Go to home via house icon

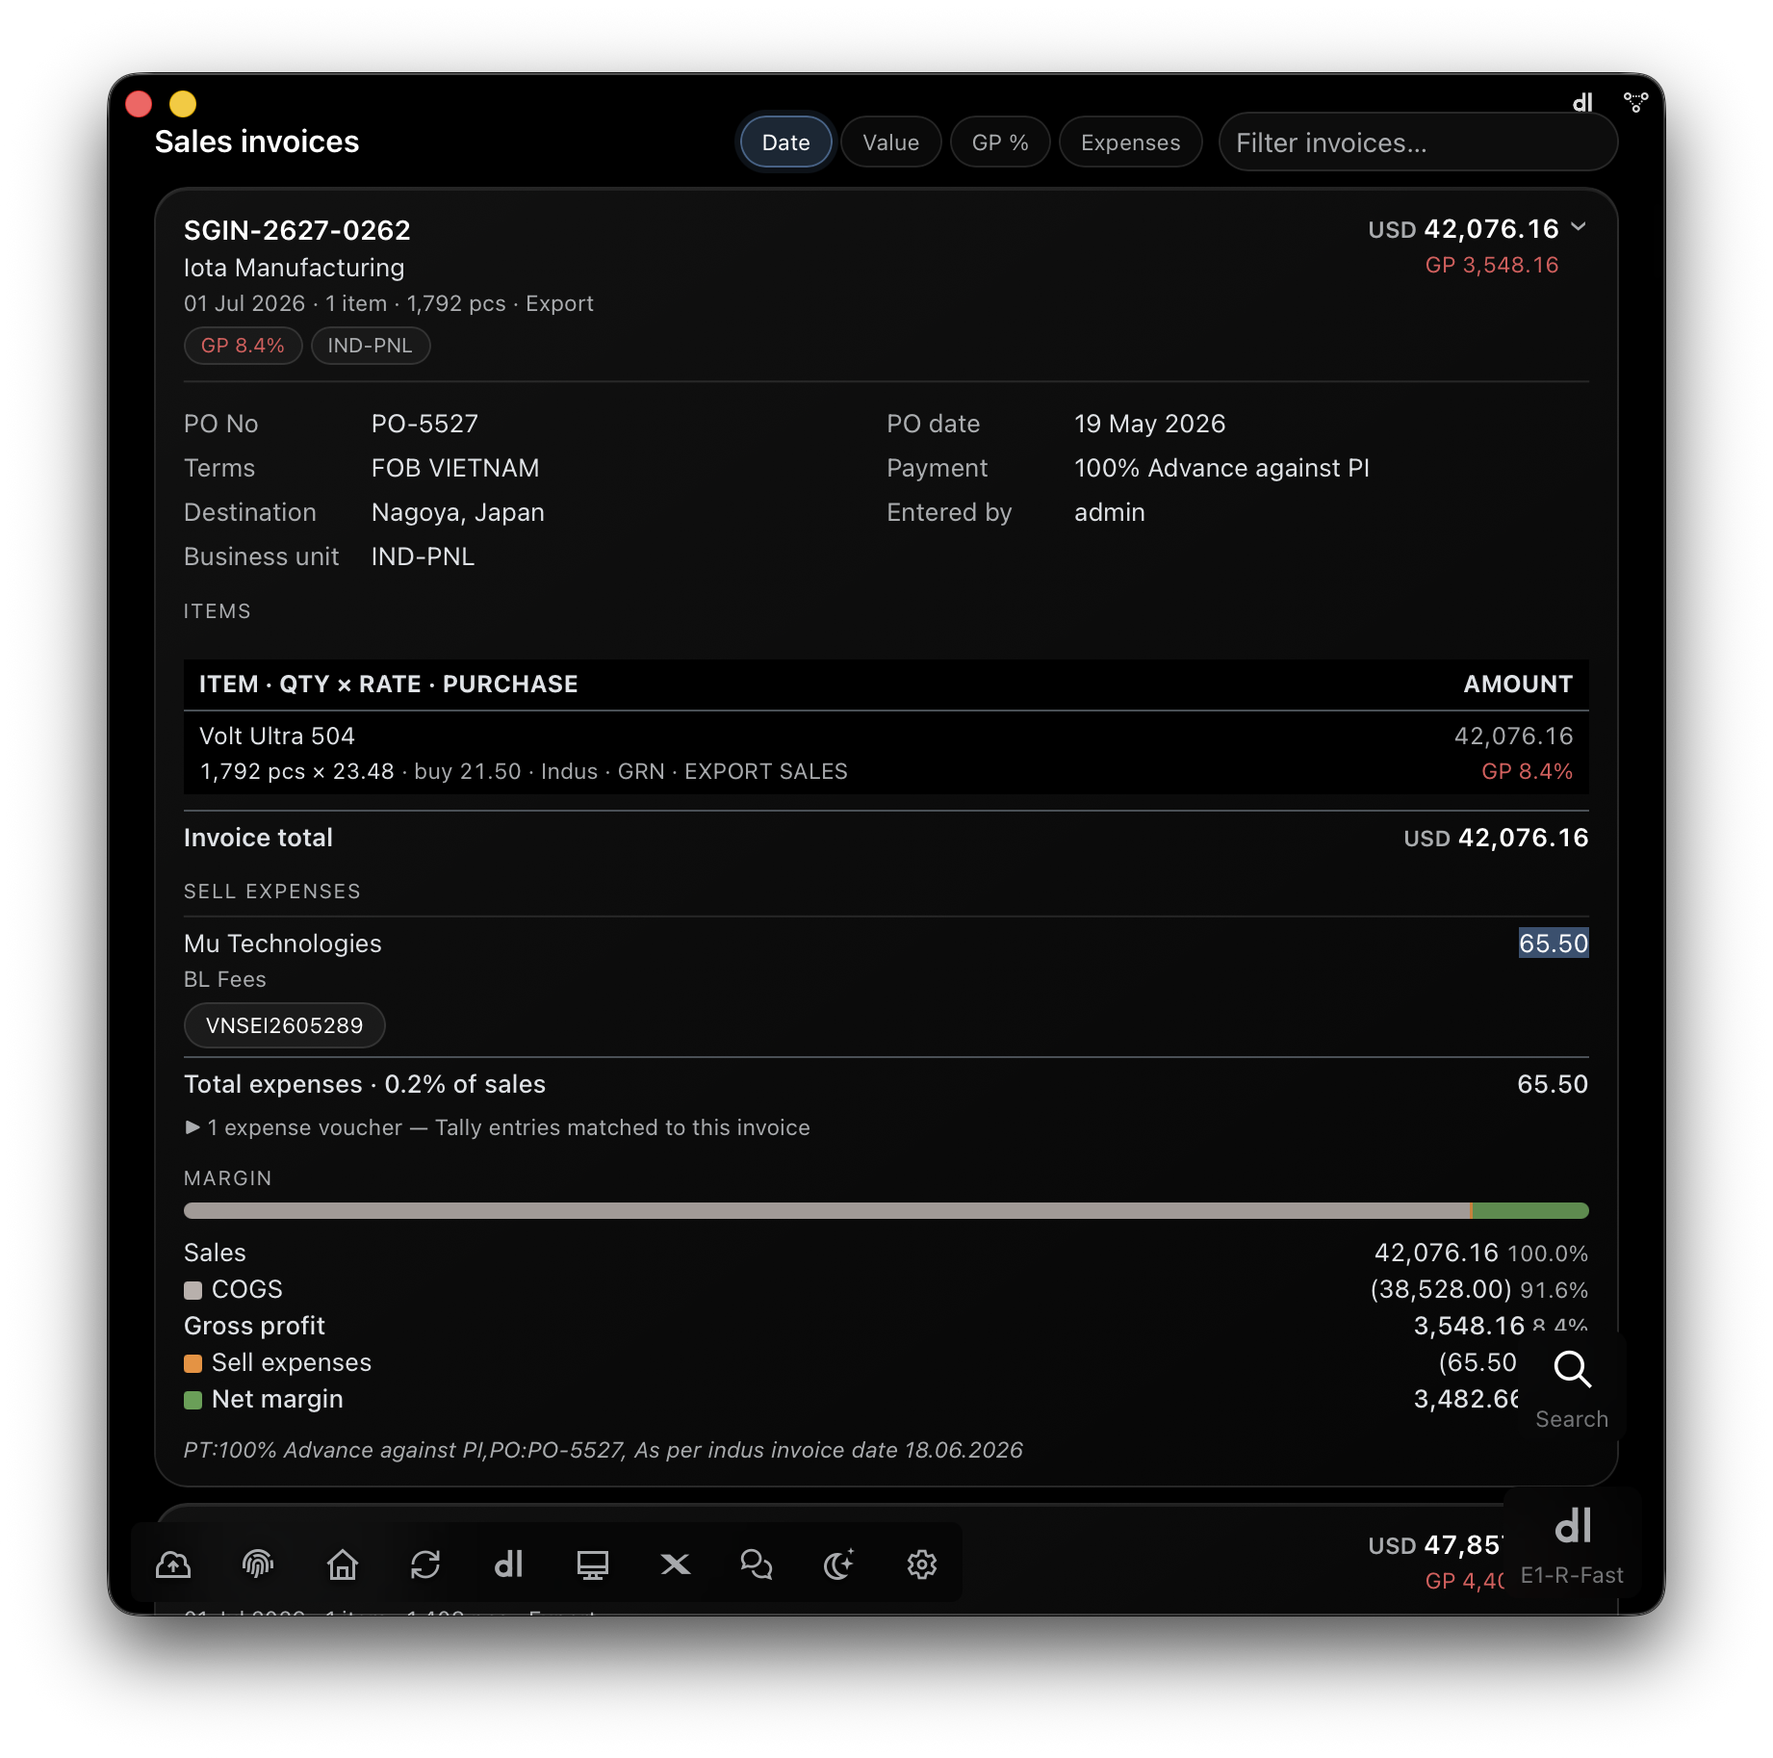(x=342, y=1564)
